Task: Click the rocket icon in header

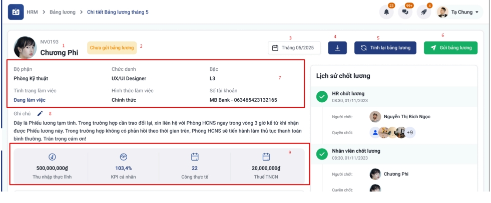Action: 423,12
